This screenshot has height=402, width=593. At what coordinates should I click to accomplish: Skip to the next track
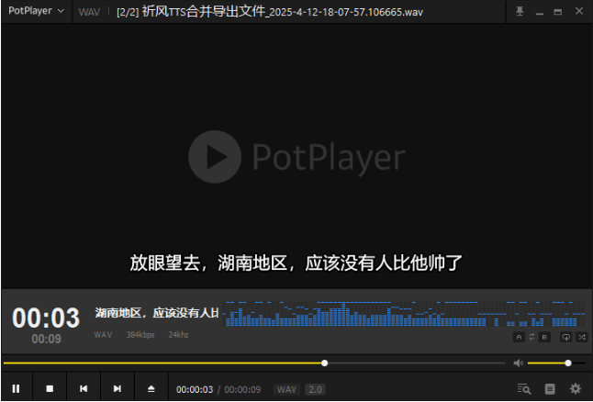117,389
